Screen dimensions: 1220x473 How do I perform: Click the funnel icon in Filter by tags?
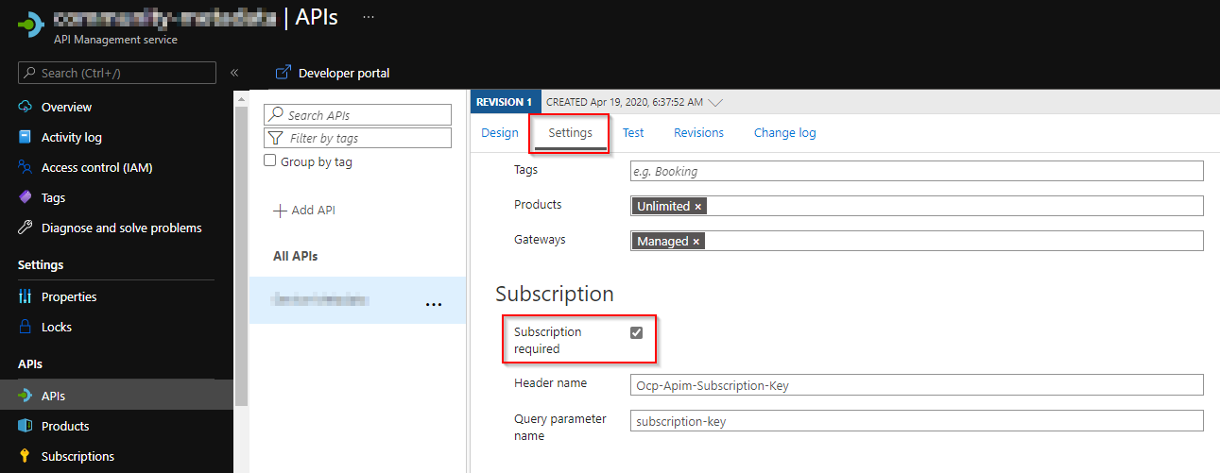click(x=277, y=138)
